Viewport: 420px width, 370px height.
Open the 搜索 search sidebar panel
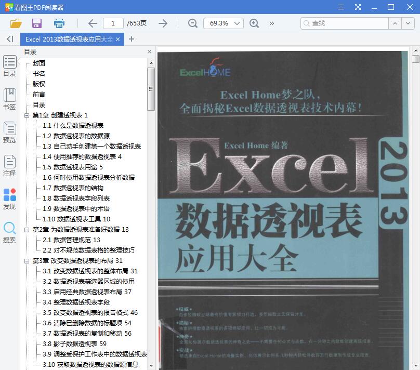(x=10, y=232)
